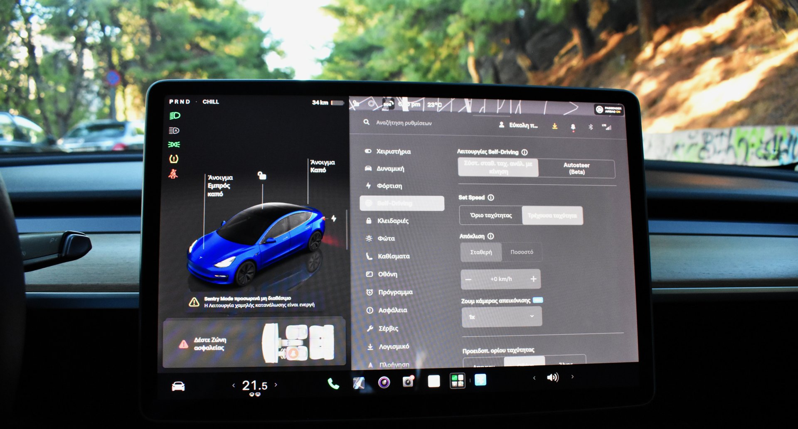The height and width of the screenshot is (429, 798).
Task: Expand the camera zoom 1x dropdown
Action: click(x=502, y=317)
